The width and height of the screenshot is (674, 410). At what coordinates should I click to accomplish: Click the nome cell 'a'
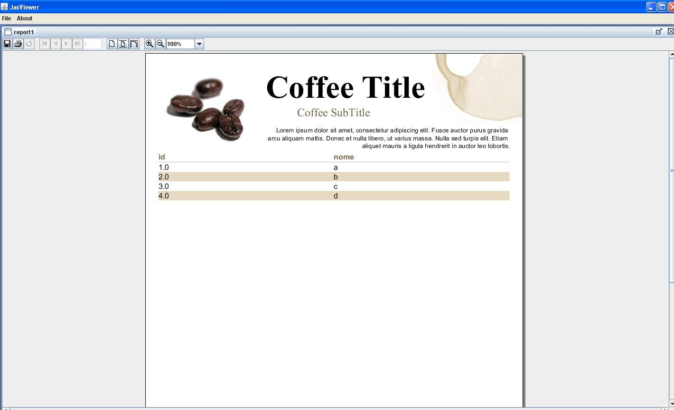coord(336,168)
